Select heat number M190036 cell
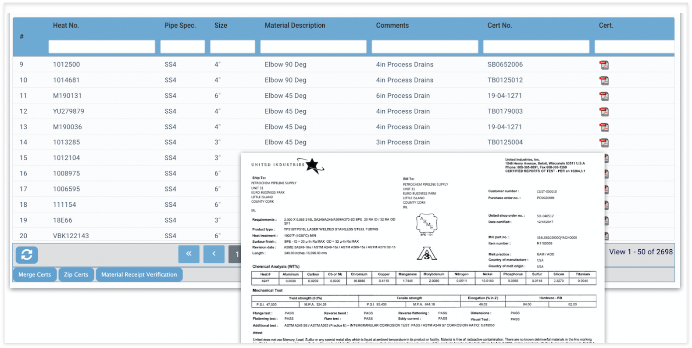This screenshot has height=348, width=692. point(67,127)
